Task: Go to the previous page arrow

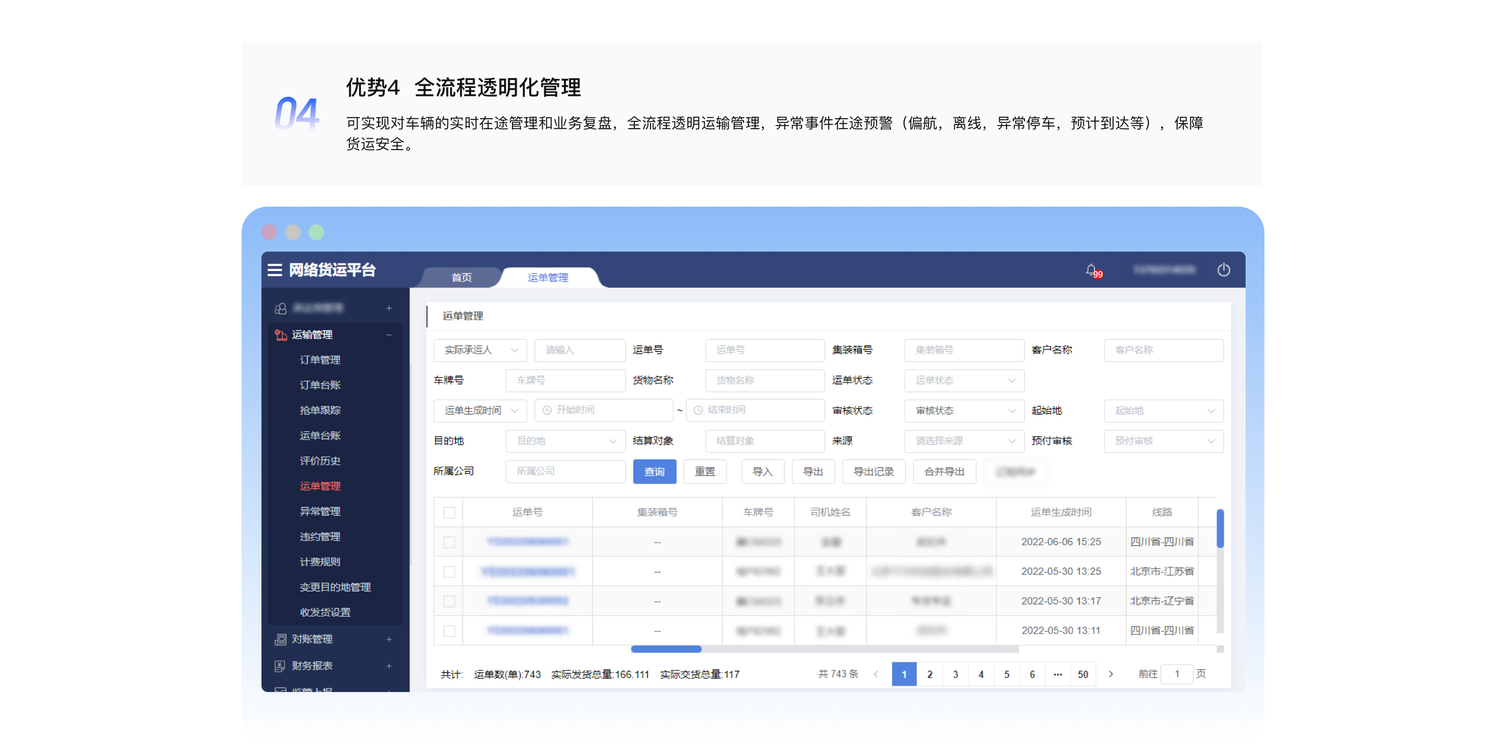Action: tap(876, 674)
